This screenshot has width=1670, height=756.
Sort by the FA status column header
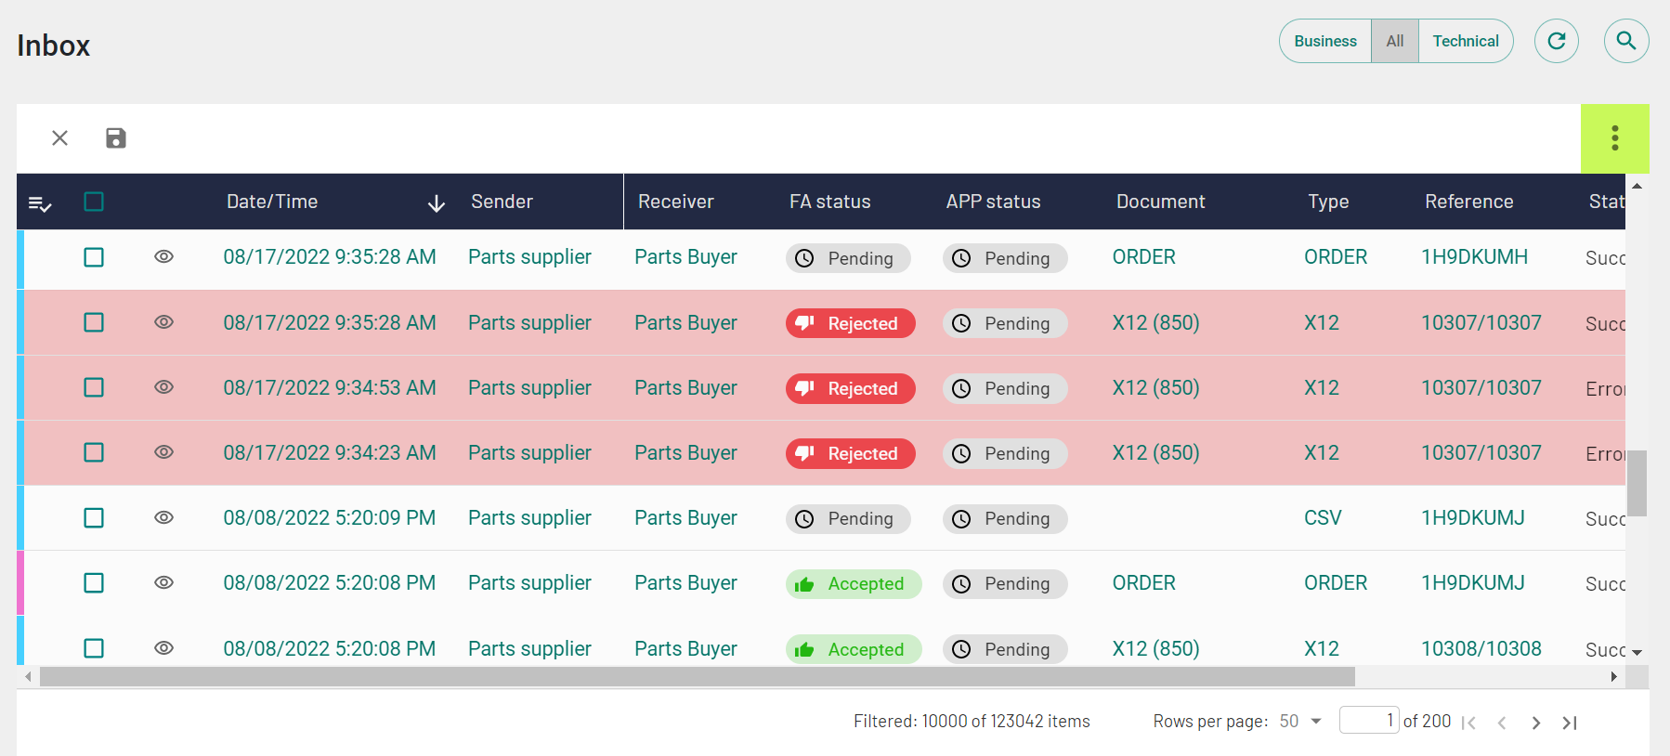[x=830, y=202]
